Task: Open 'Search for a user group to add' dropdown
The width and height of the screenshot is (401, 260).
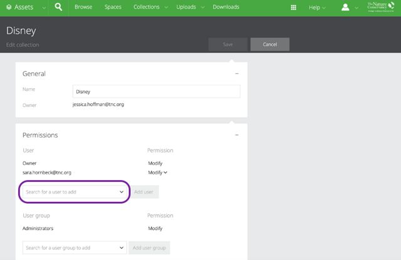Action: point(74,248)
